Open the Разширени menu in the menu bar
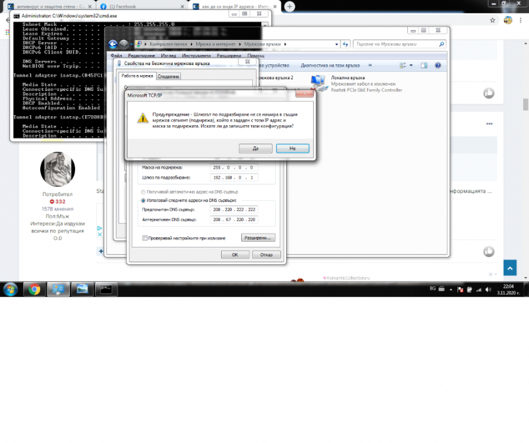Image resolution: width=529 pixels, height=443 pixels. pyautogui.click(x=229, y=56)
